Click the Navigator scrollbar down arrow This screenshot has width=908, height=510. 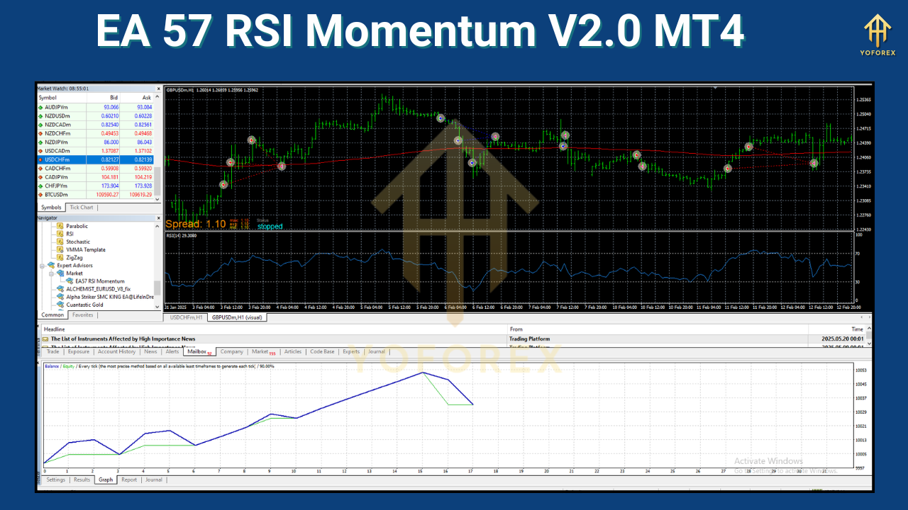157,307
